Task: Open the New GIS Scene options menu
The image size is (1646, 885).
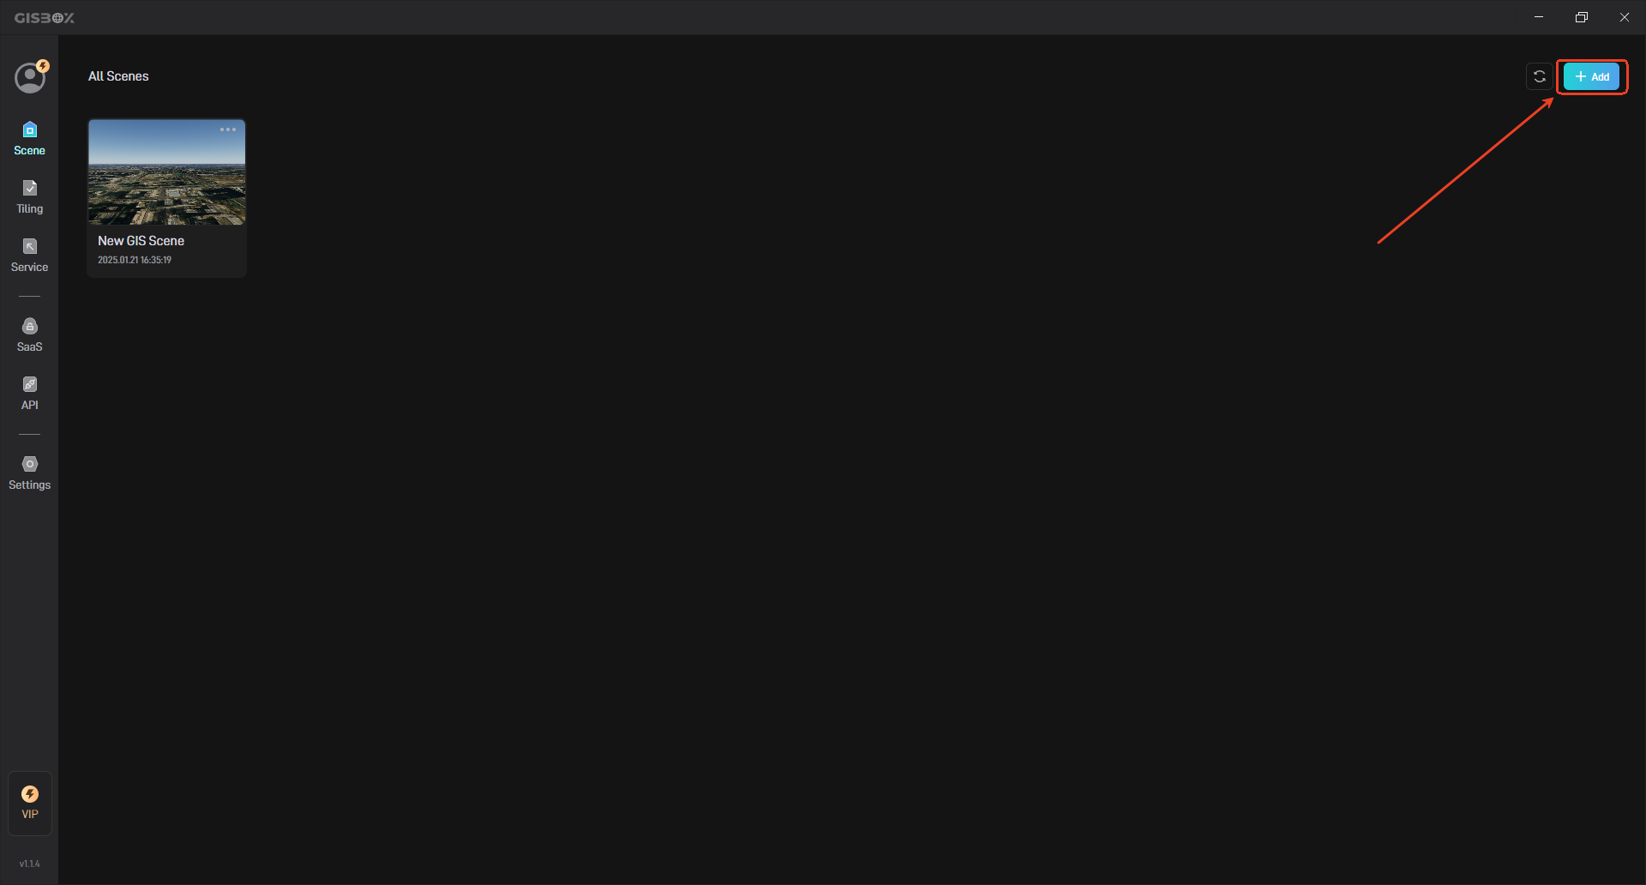Action: point(228,129)
